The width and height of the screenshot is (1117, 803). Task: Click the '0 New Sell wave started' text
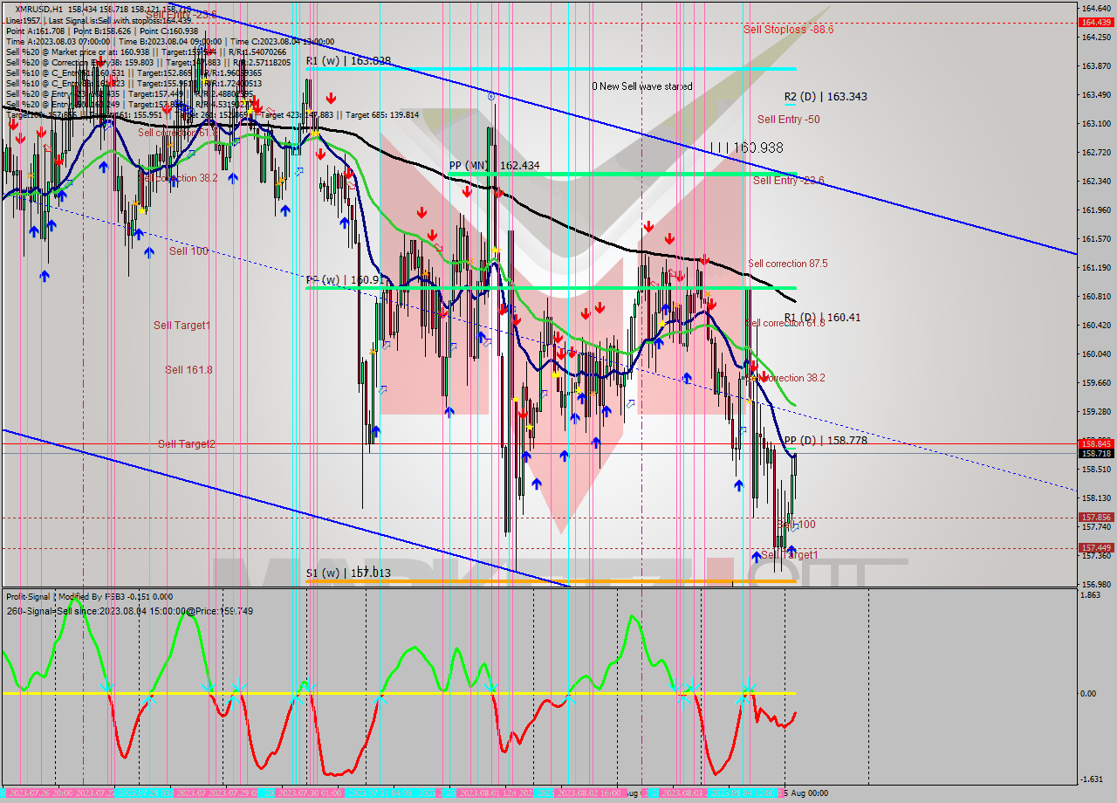pos(641,86)
